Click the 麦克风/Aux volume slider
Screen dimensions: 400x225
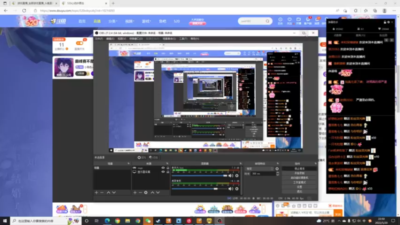(x=199, y=175)
